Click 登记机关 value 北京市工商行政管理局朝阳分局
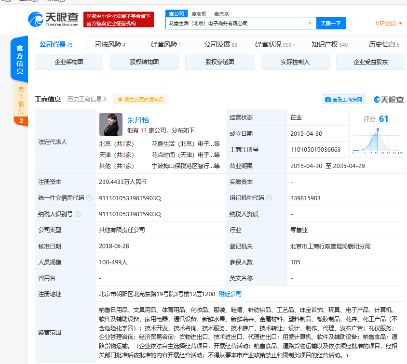Screen dimensions: 407x364 click(330, 246)
